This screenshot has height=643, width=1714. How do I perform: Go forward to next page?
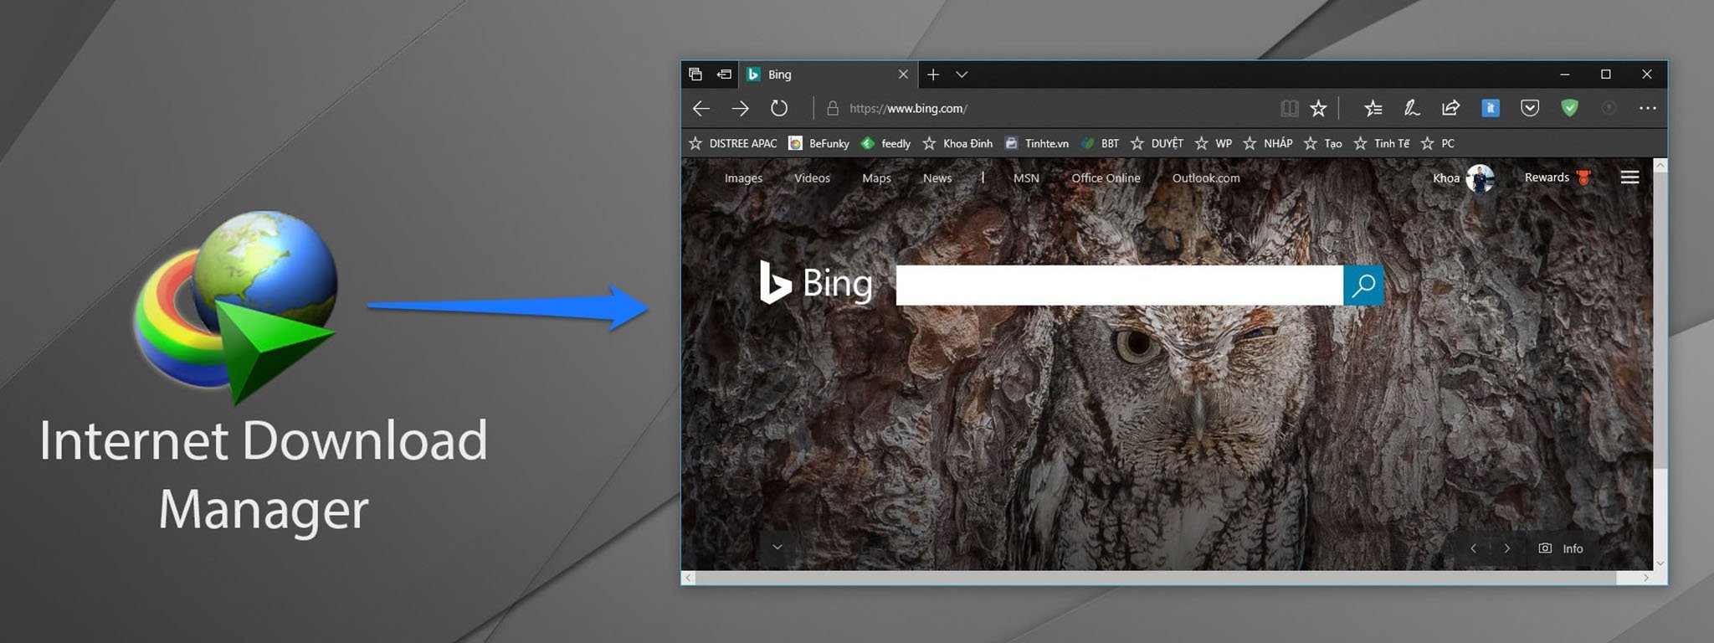(740, 108)
